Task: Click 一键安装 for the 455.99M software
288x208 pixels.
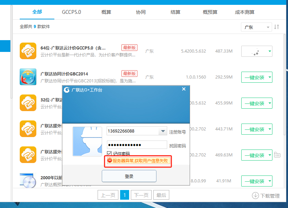Action: tap(254, 103)
